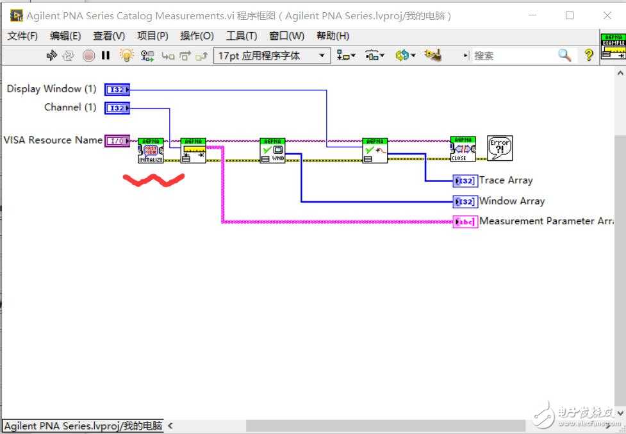This screenshot has width=626, height=434.
Task: Open 编辑(E) menu
Action: tap(65, 36)
